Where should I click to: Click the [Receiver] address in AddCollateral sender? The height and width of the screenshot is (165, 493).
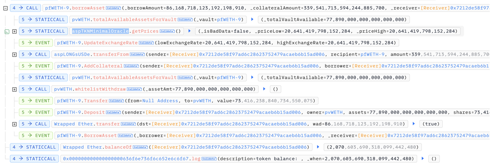[x=242, y=66]
